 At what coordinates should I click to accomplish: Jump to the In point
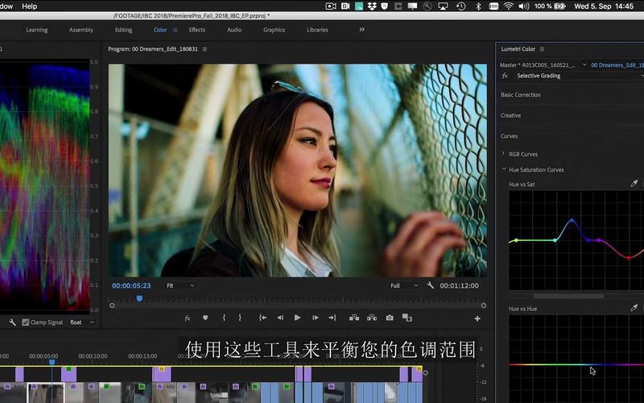tap(263, 318)
